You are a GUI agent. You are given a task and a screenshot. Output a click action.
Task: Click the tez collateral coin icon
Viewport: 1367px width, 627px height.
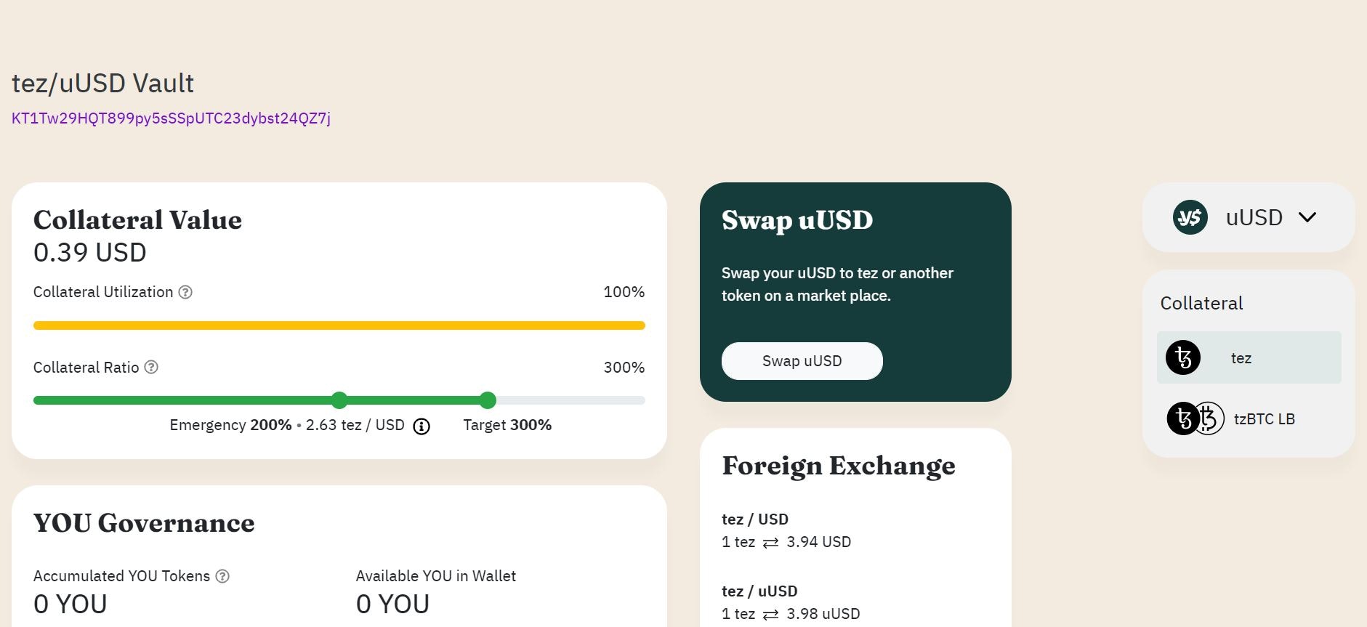pyautogui.click(x=1183, y=357)
